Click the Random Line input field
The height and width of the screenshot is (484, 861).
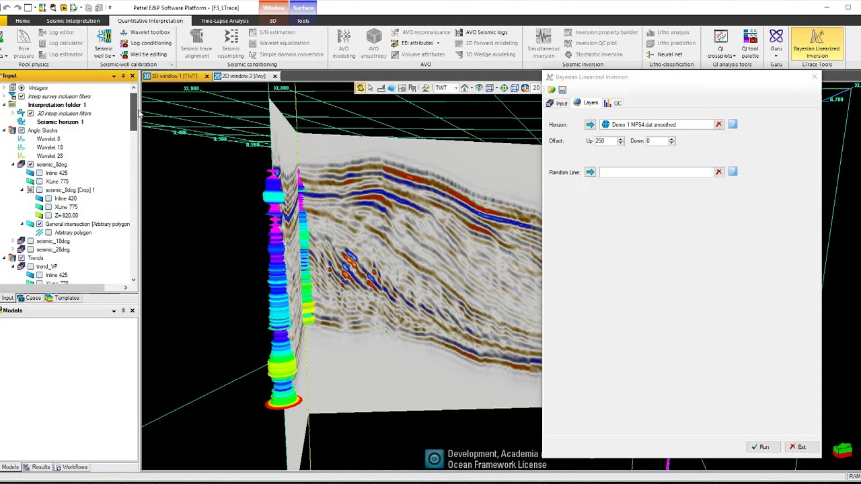click(x=656, y=172)
